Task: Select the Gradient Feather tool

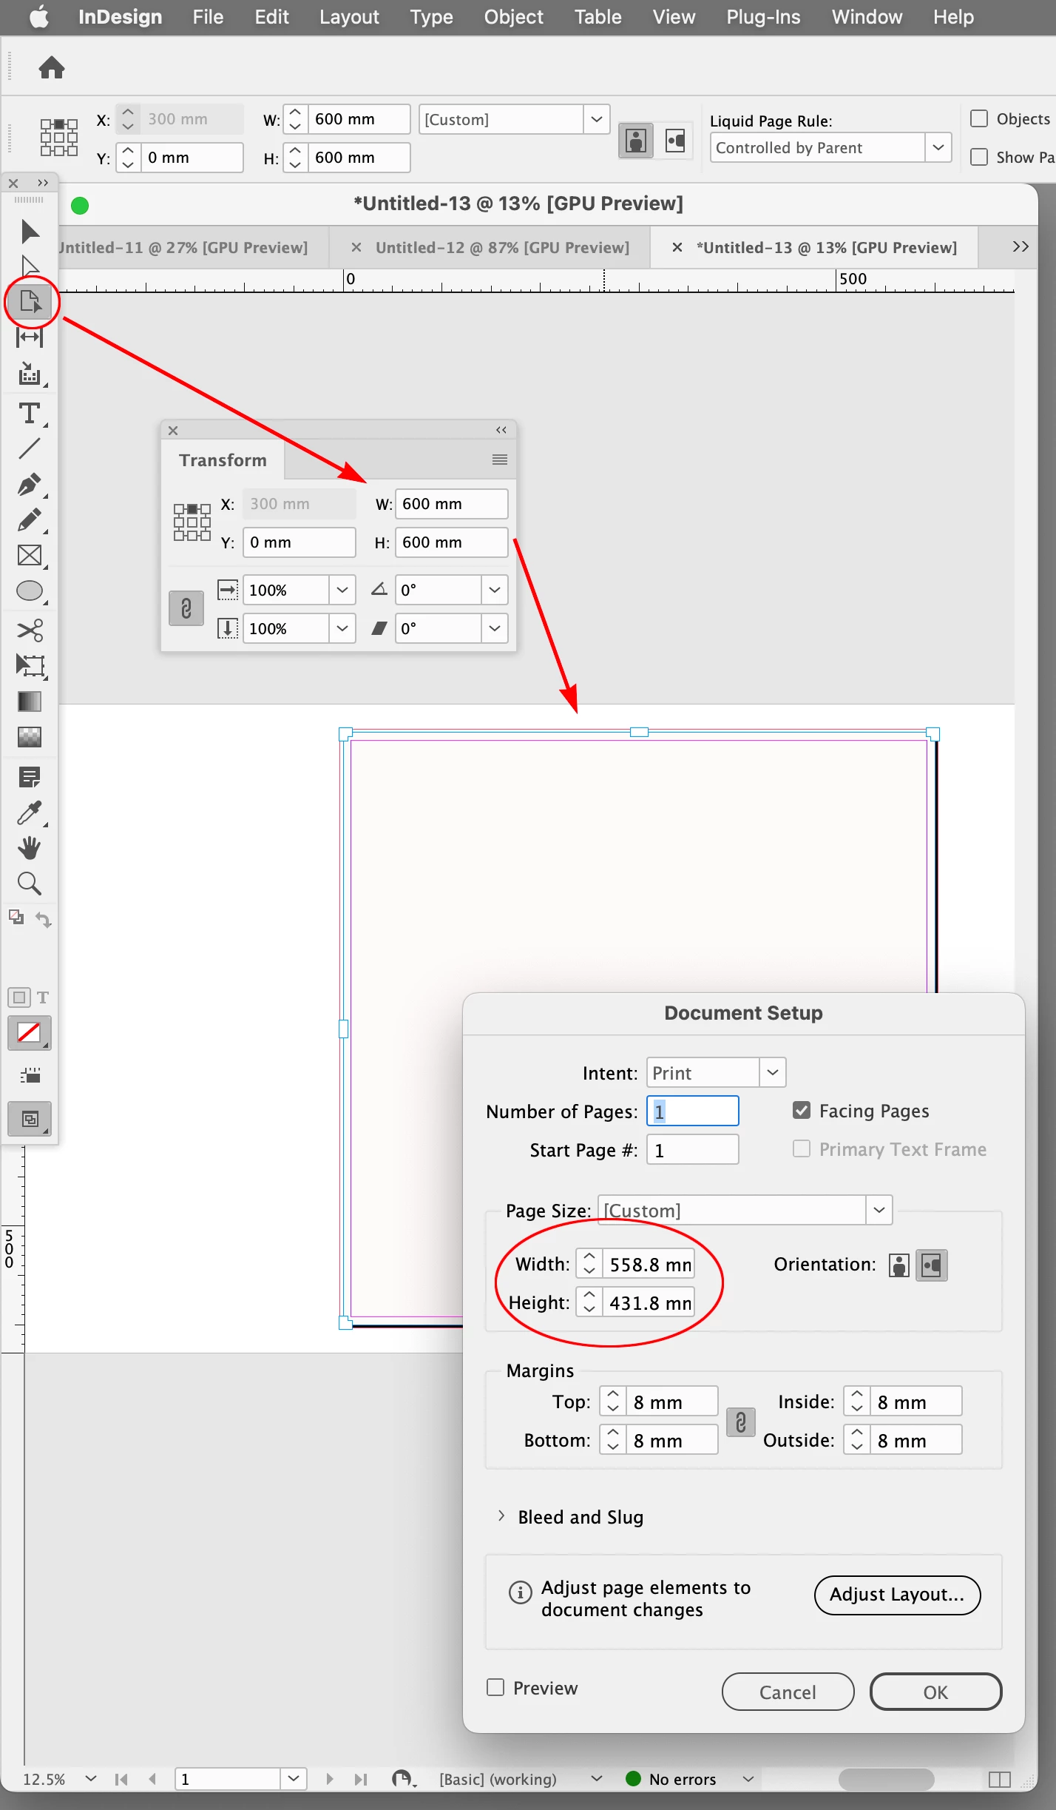Action: pyautogui.click(x=30, y=736)
